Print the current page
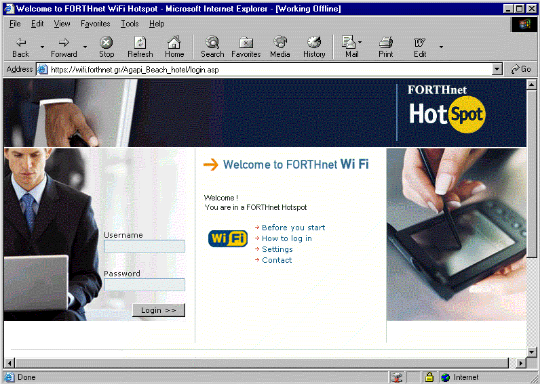Viewport: 540px width, 384px height. click(386, 47)
